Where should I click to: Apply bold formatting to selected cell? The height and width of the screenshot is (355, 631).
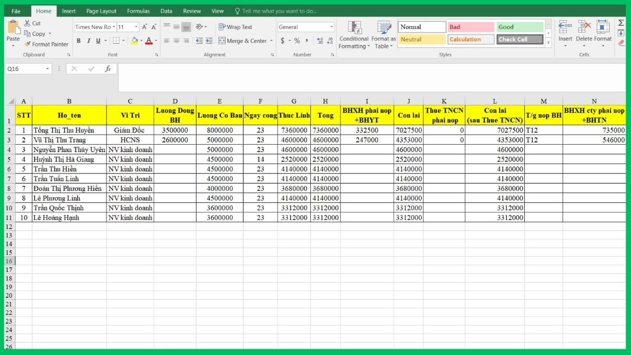pos(79,40)
